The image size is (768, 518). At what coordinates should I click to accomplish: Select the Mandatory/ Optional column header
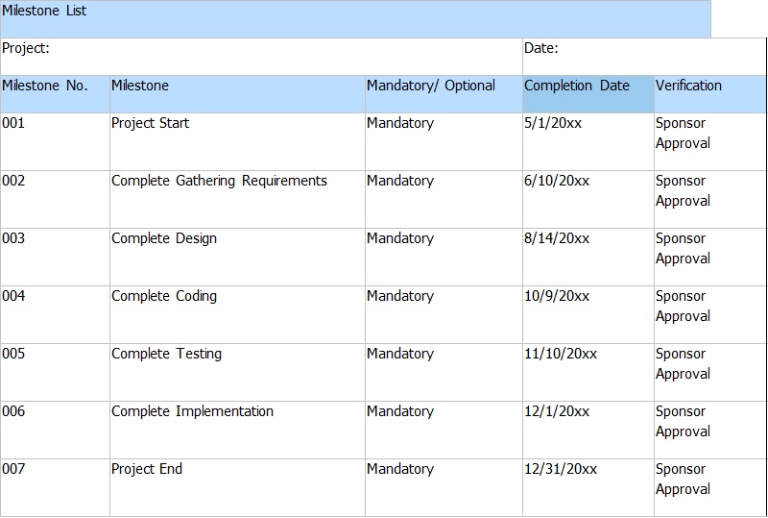coord(444,94)
